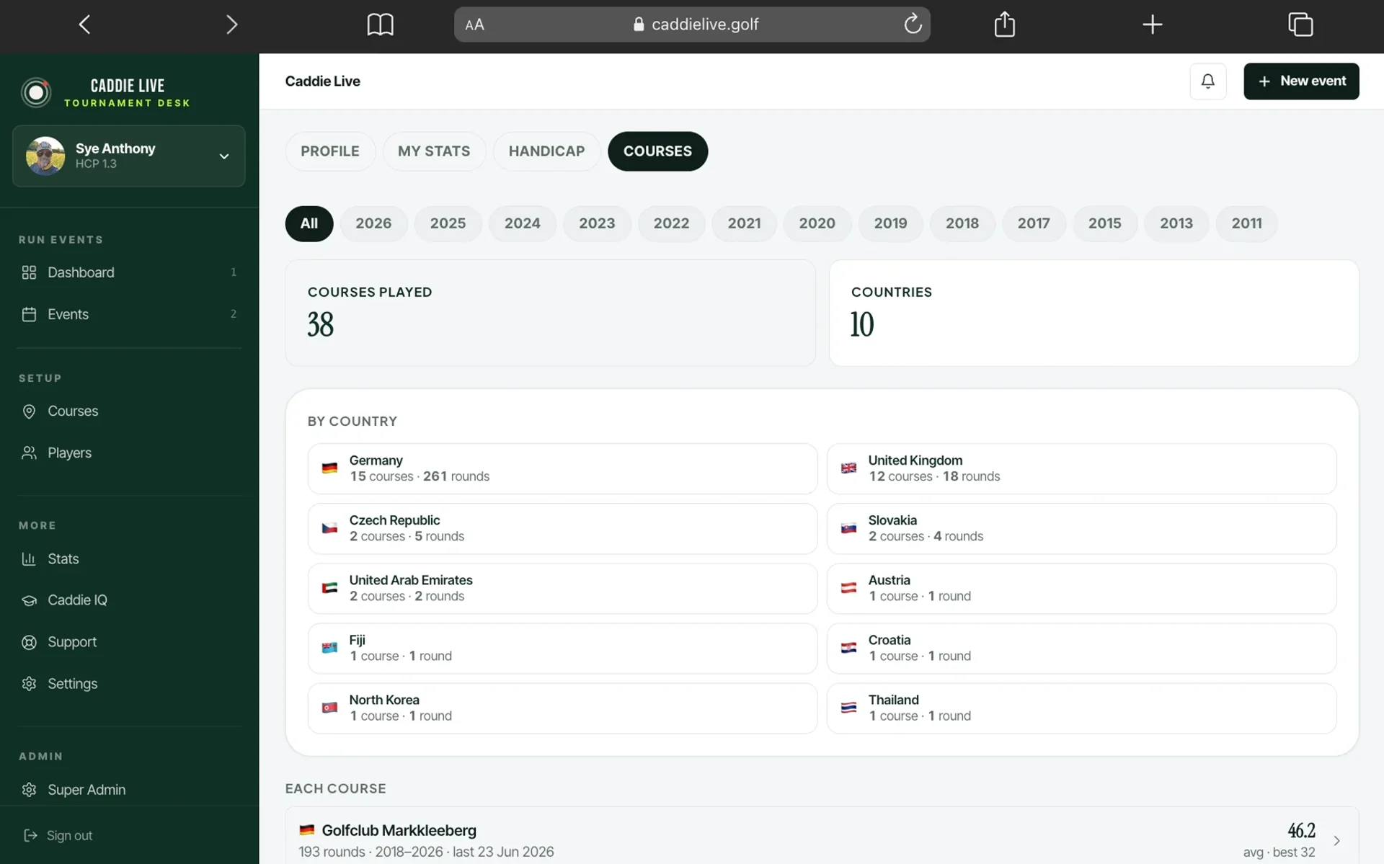The image size is (1384, 864).
Task: Reload the caddielive.golf page
Action: tap(913, 24)
